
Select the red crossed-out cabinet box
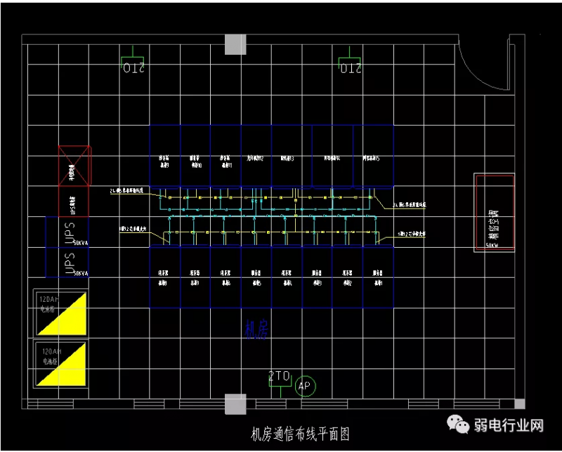coord(74,166)
